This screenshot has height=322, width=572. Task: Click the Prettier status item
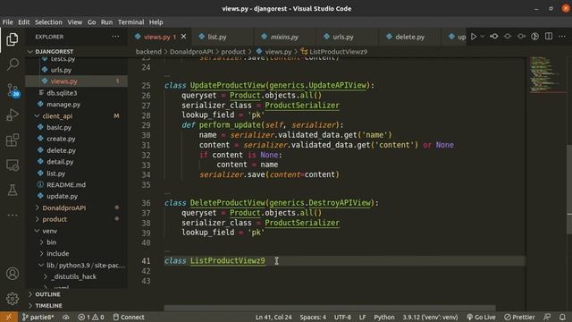click(x=519, y=317)
